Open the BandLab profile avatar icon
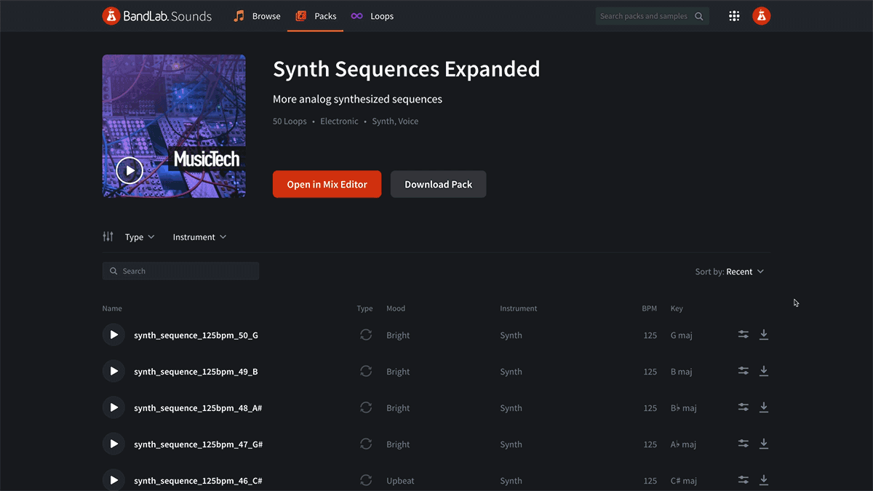873x491 pixels. tap(761, 15)
